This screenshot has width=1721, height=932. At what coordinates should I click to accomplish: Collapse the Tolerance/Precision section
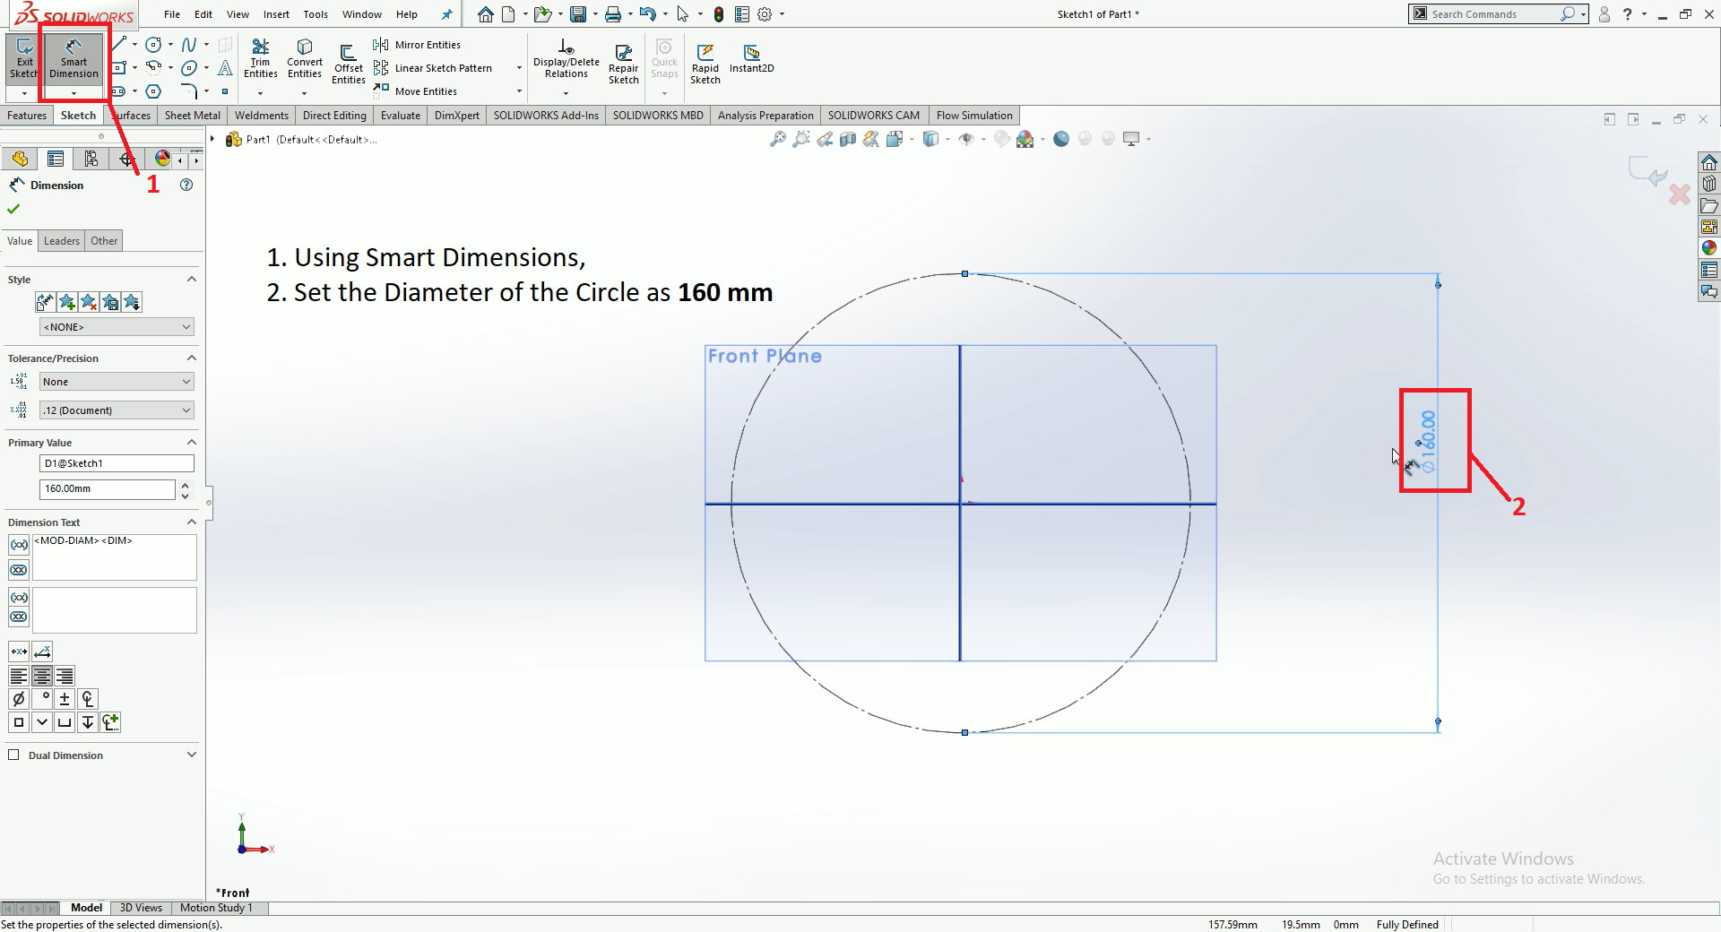coord(191,358)
